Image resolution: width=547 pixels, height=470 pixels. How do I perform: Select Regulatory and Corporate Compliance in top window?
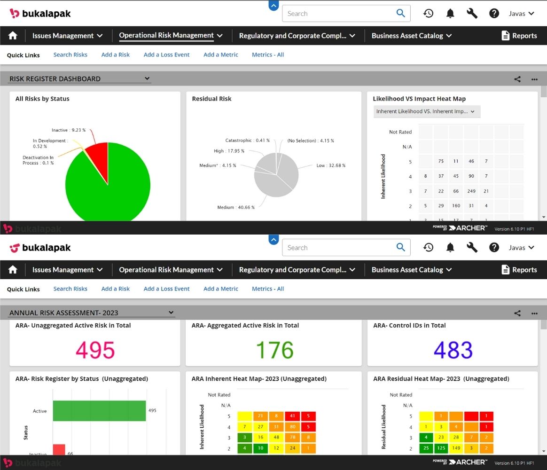click(293, 36)
